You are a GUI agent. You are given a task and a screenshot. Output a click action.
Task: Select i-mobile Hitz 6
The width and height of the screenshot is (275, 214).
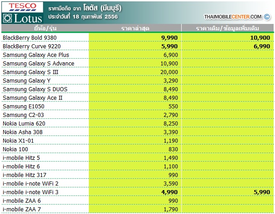[x=21, y=166]
